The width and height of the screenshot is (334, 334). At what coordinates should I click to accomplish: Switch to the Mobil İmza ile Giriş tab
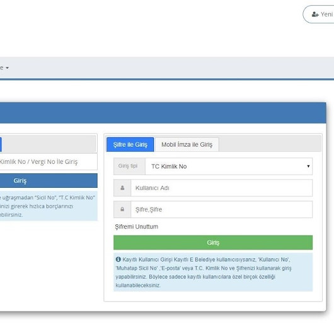point(187,145)
